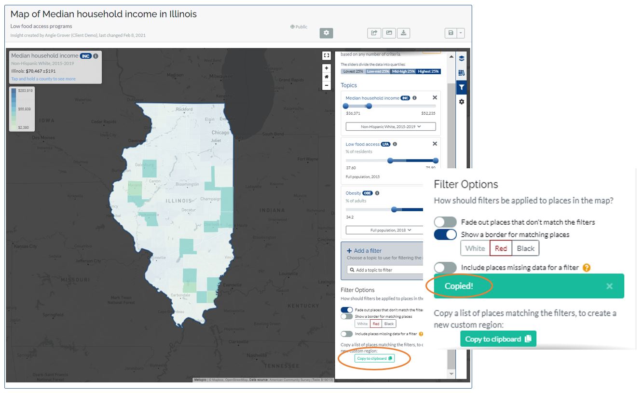Toggle 'Include places missing data' in the small panel
The height and width of the screenshot is (393, 643).
[x=346, y=334]
